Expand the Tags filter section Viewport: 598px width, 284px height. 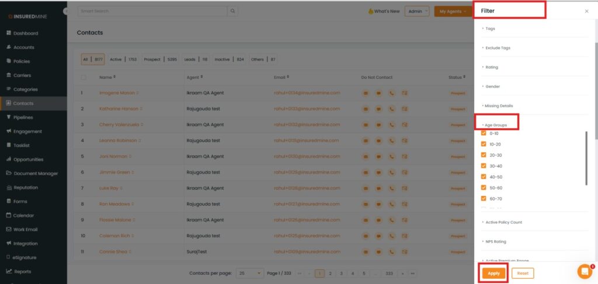point(491,29)
